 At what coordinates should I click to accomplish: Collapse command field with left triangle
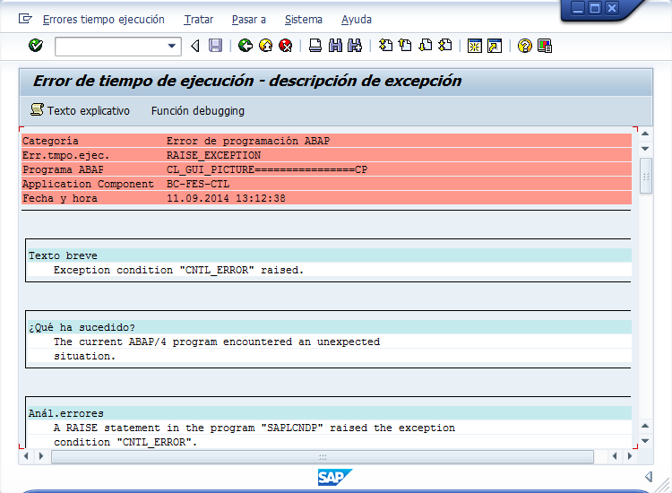(195, 46)
